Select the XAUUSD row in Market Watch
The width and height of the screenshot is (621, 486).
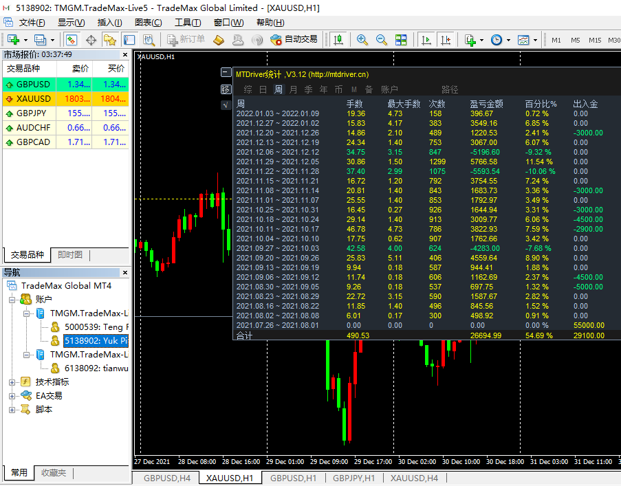tap(33, 99)
